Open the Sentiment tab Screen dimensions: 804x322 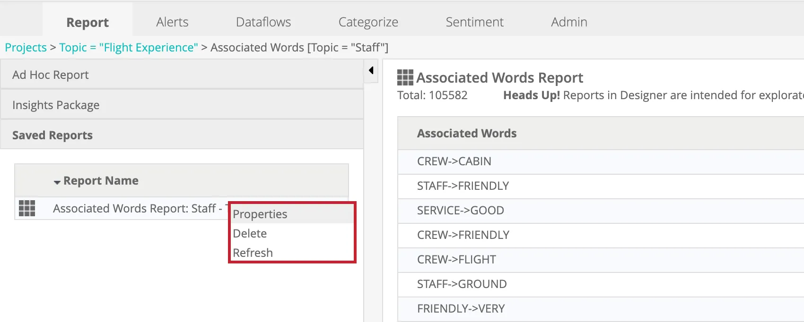click(x=474, y=22)
